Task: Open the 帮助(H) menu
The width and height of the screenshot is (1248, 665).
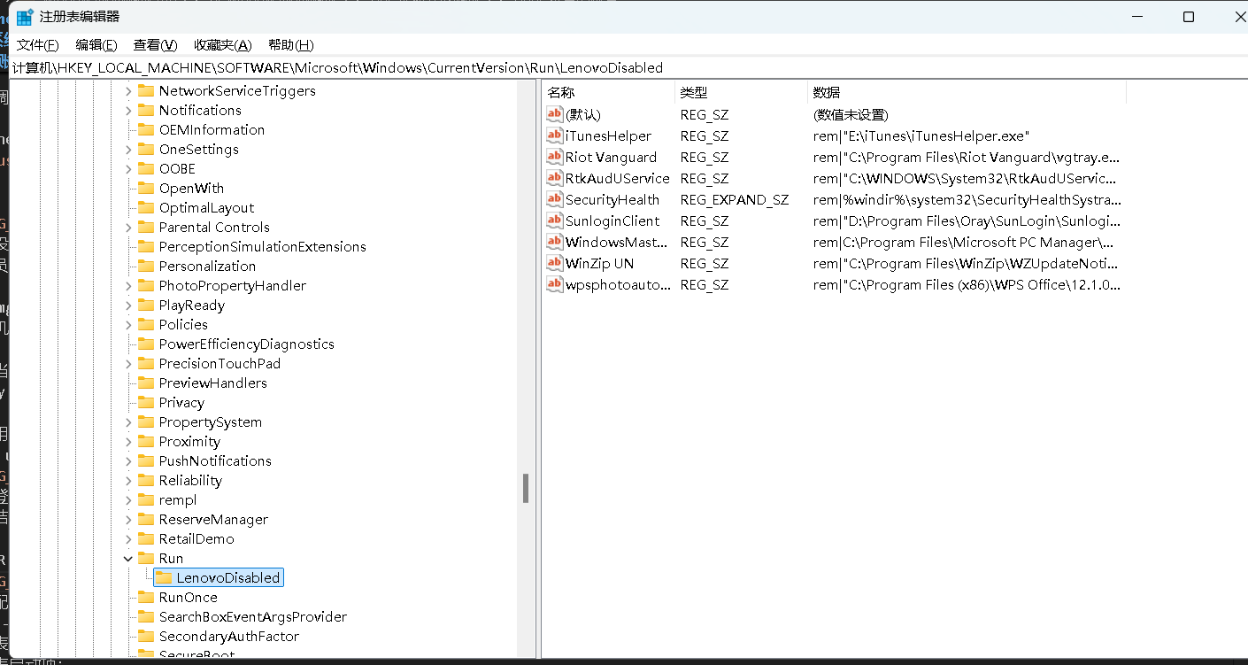Action: 290,45
